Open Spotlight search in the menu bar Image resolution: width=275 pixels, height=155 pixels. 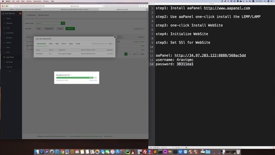265,1
